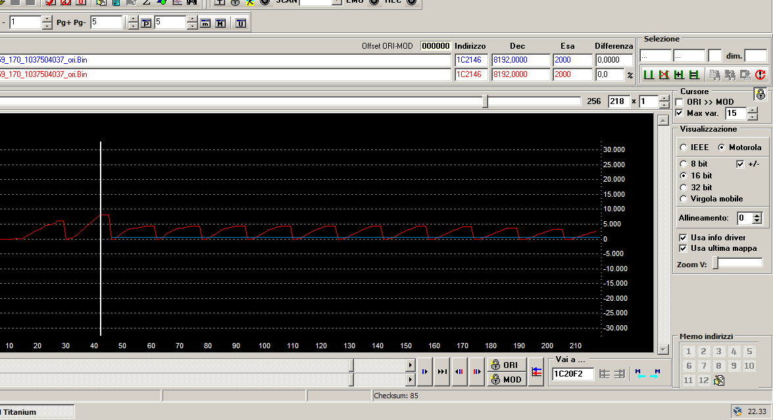This screenshot has height=420, width=773.
Task: Click up arrow of stepper after P button
Action: tap(192, 19)
